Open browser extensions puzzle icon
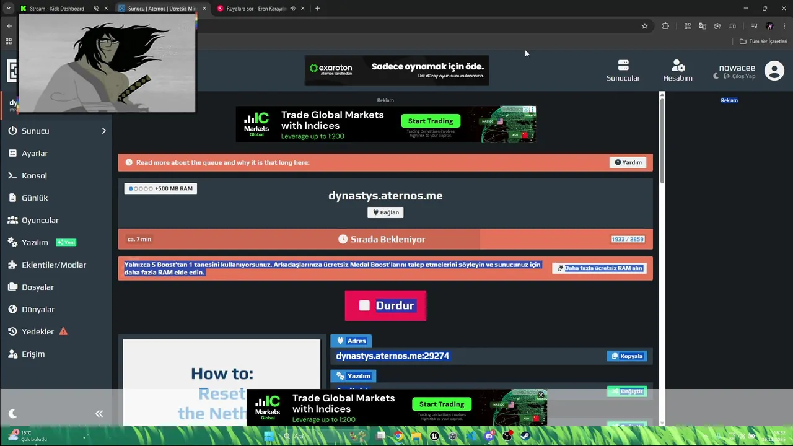The height and width of the screenshot is (446, 793). [665, 26]
